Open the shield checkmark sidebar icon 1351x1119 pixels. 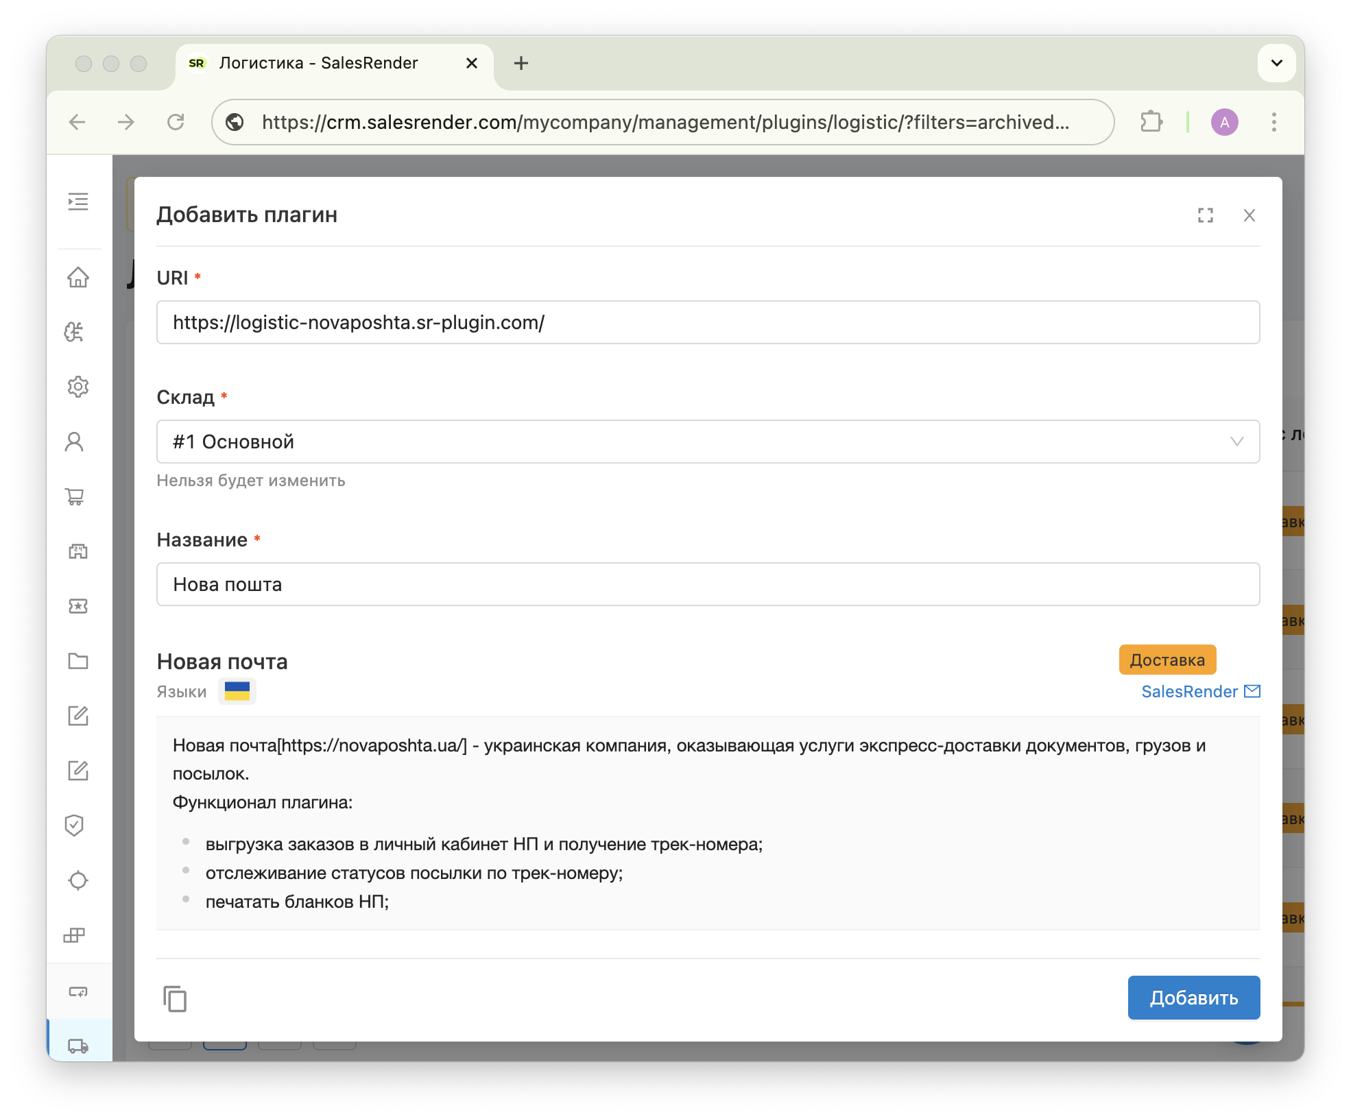tap(74, 825)
